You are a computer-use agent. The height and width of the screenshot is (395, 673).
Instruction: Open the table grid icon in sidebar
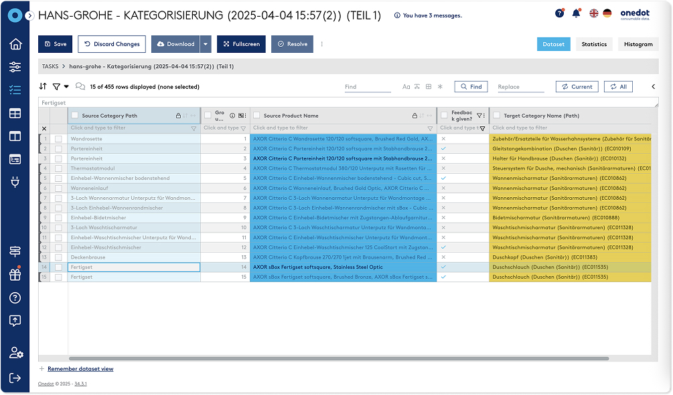(15, 113)
